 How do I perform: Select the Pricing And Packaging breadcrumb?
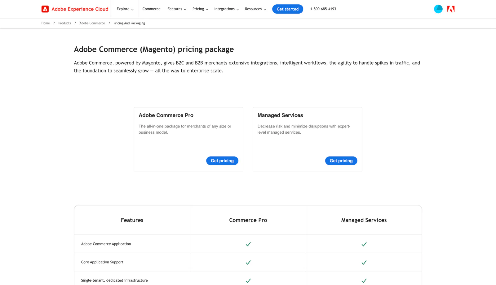coord(129,23)
